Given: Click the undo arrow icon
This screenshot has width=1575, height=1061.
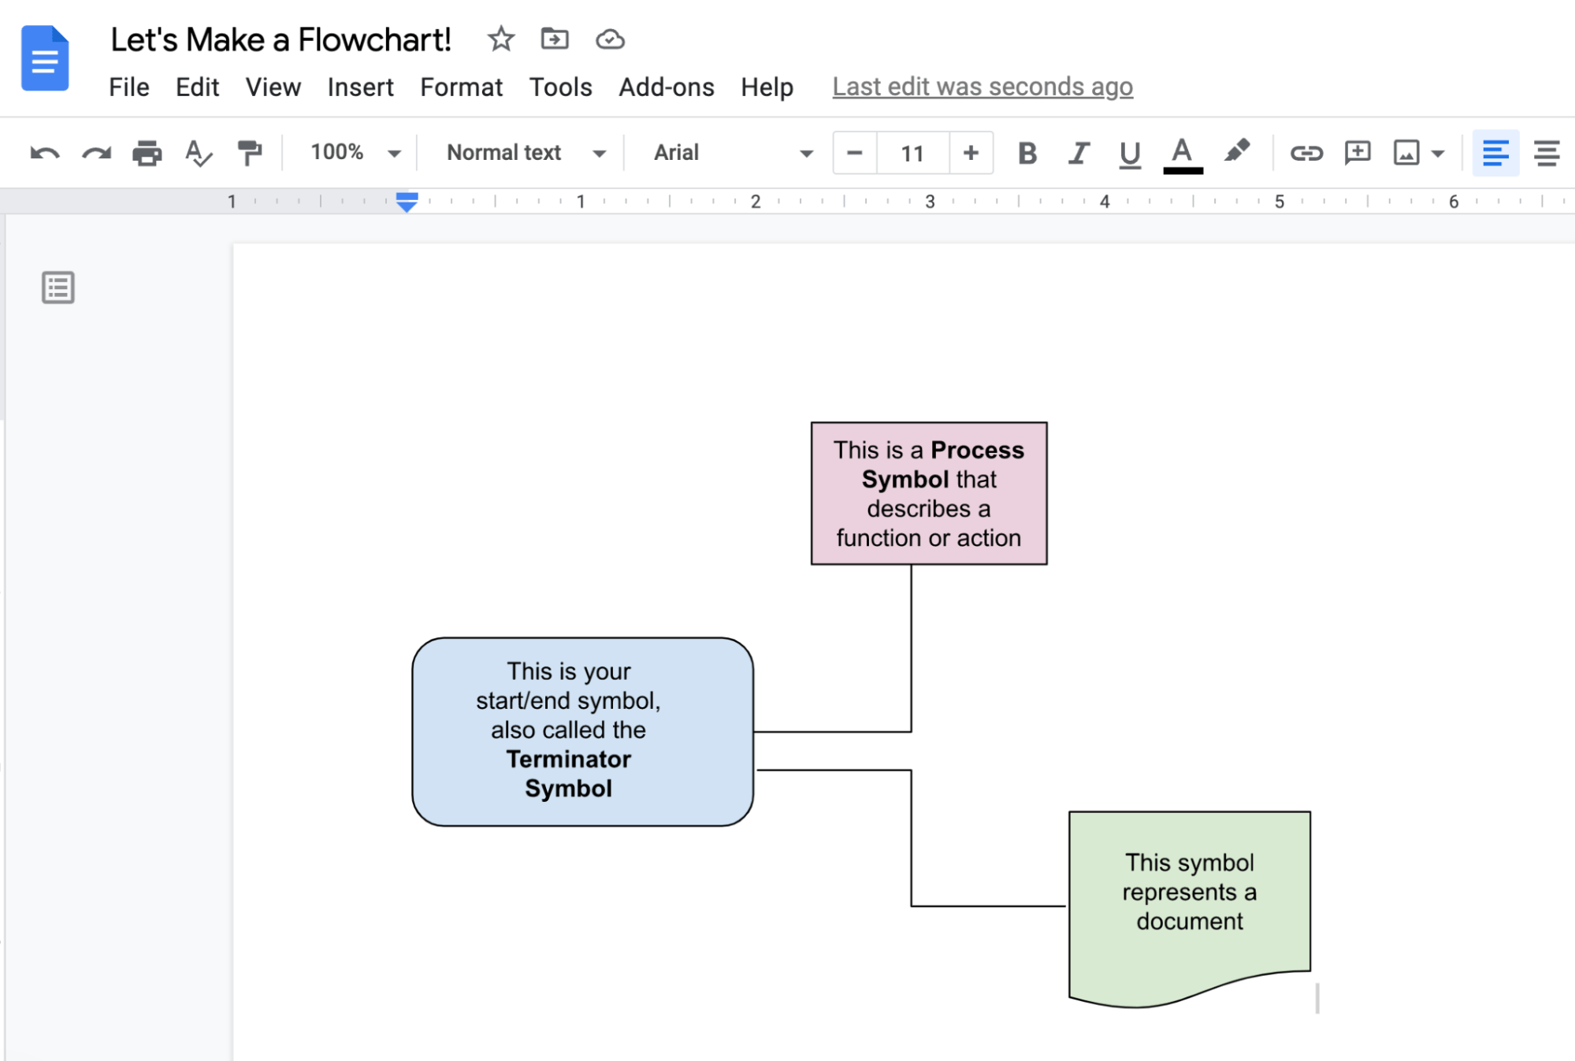Looking at the screenshot, I should click(44, 153).
